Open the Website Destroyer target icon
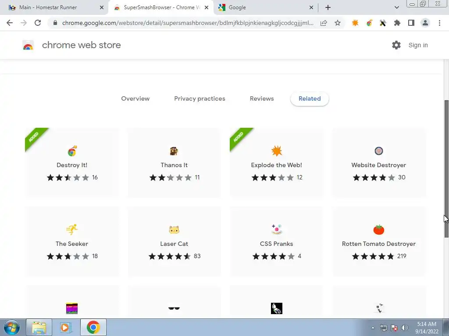The width and height of the screenshot is (449, 336). click(x=378, y=151)
